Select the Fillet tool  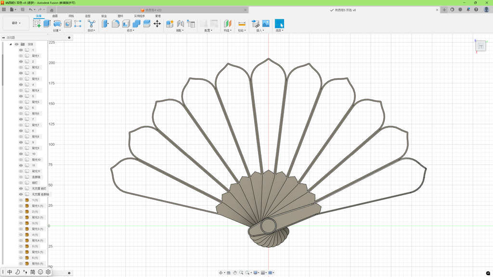click(116, 24)
